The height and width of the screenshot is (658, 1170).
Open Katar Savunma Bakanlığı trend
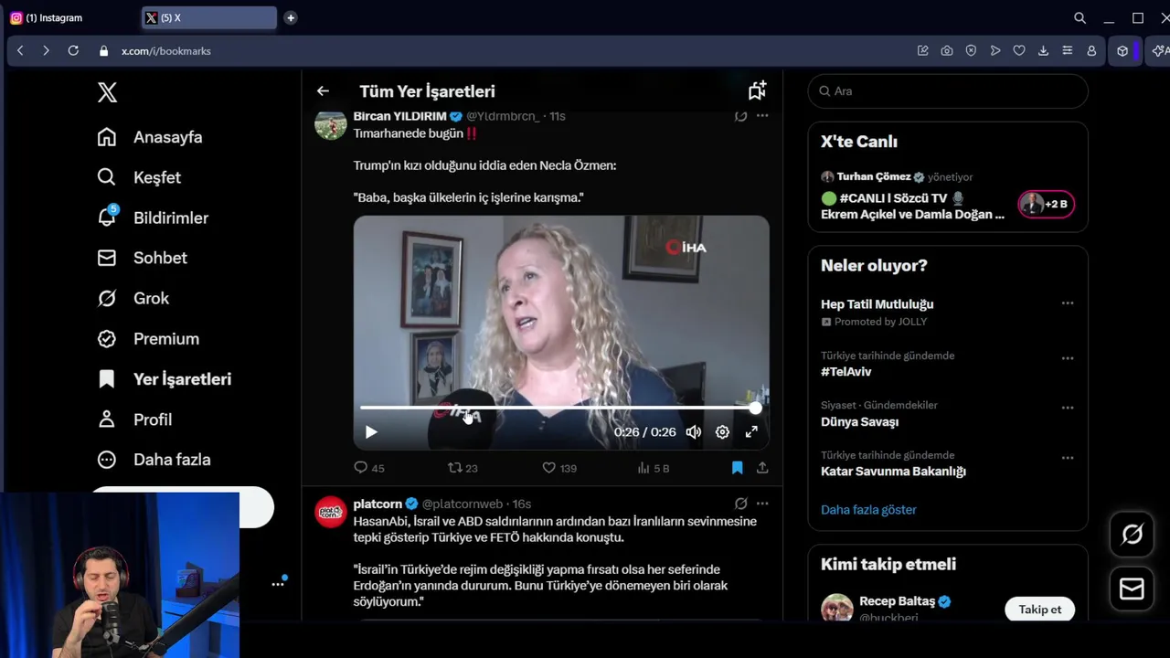pyautogui.click(x=893, y=472)
